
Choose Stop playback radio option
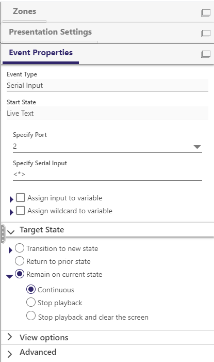[x=31, y=302]
